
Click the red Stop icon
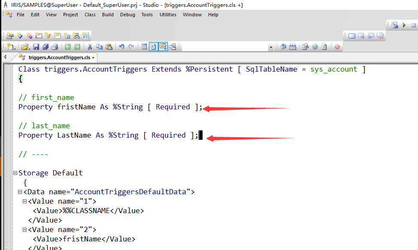click(x=337, y=47)
